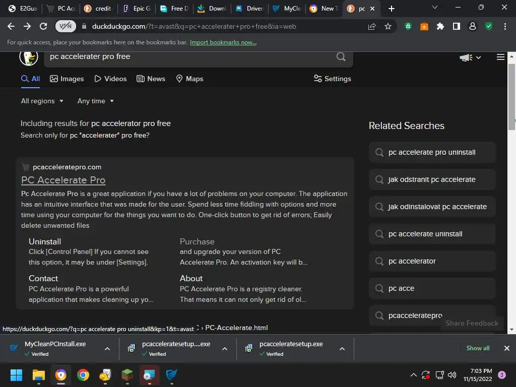
Task: Search related: pc accelerator
Action: pos(432,262)
